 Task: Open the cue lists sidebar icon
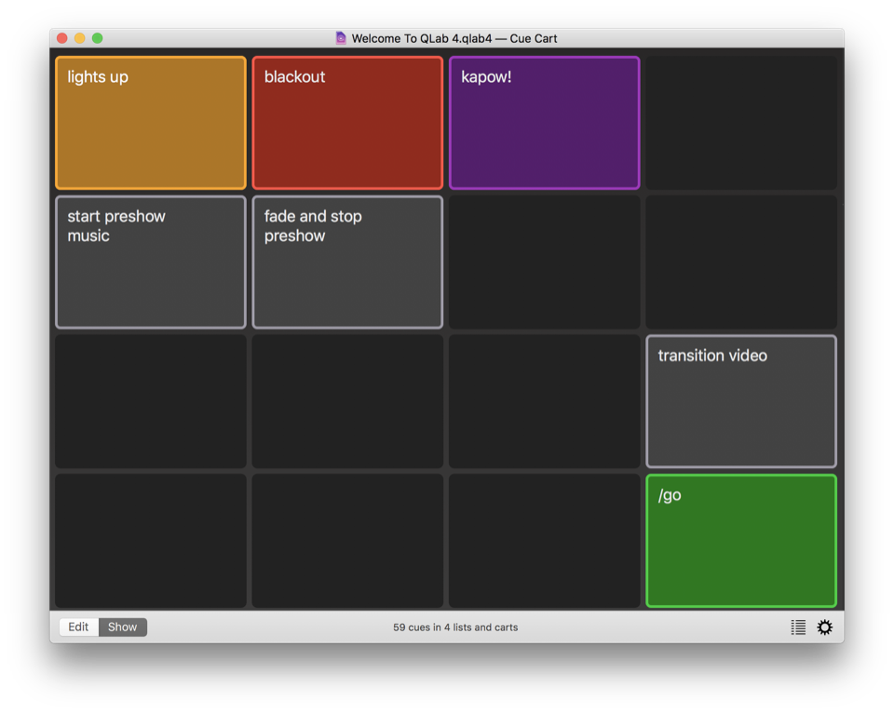tap(798, 627)
